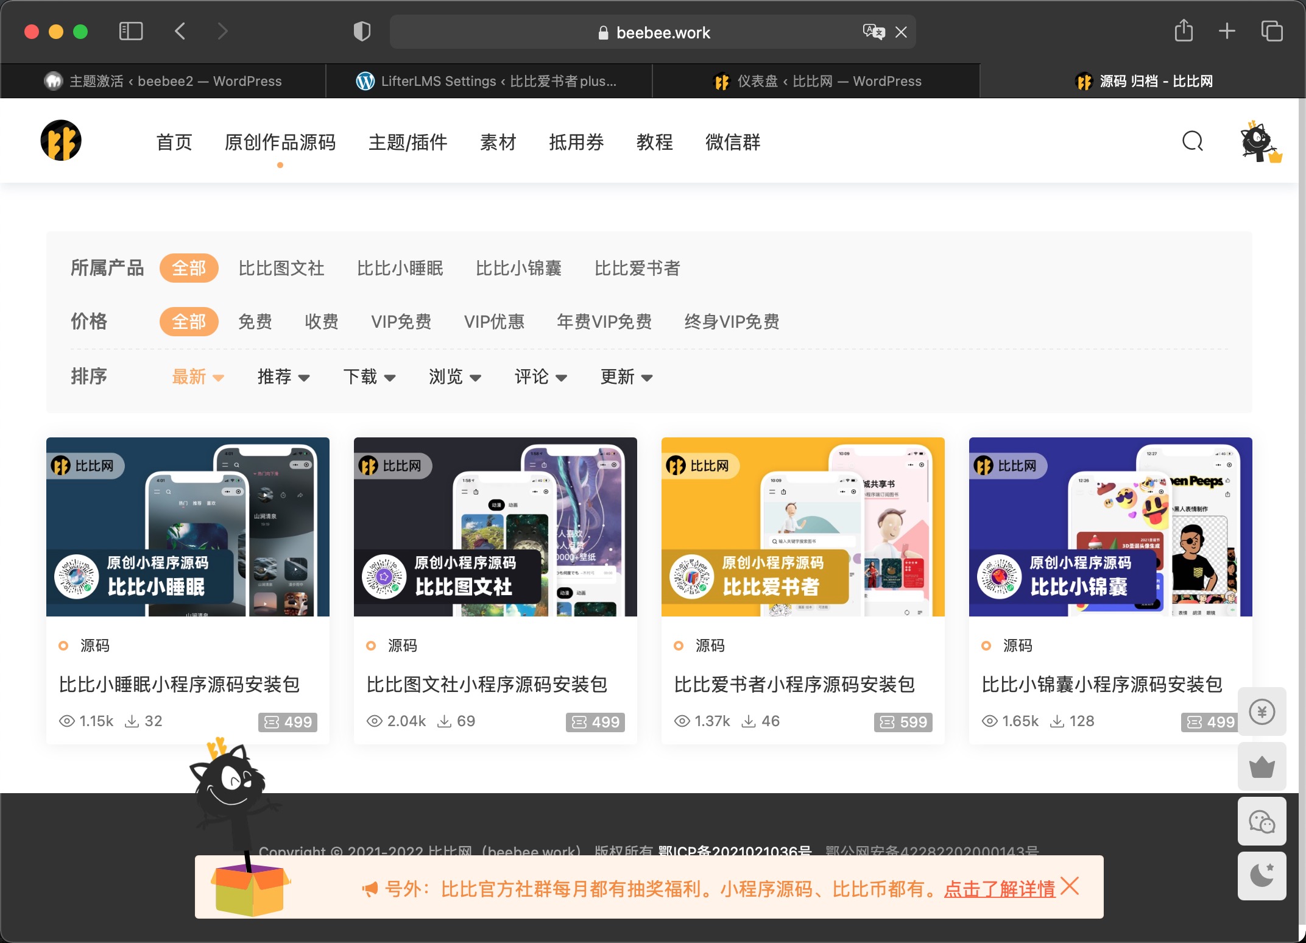Click the VIP crown floating icon

[1262, 766]
